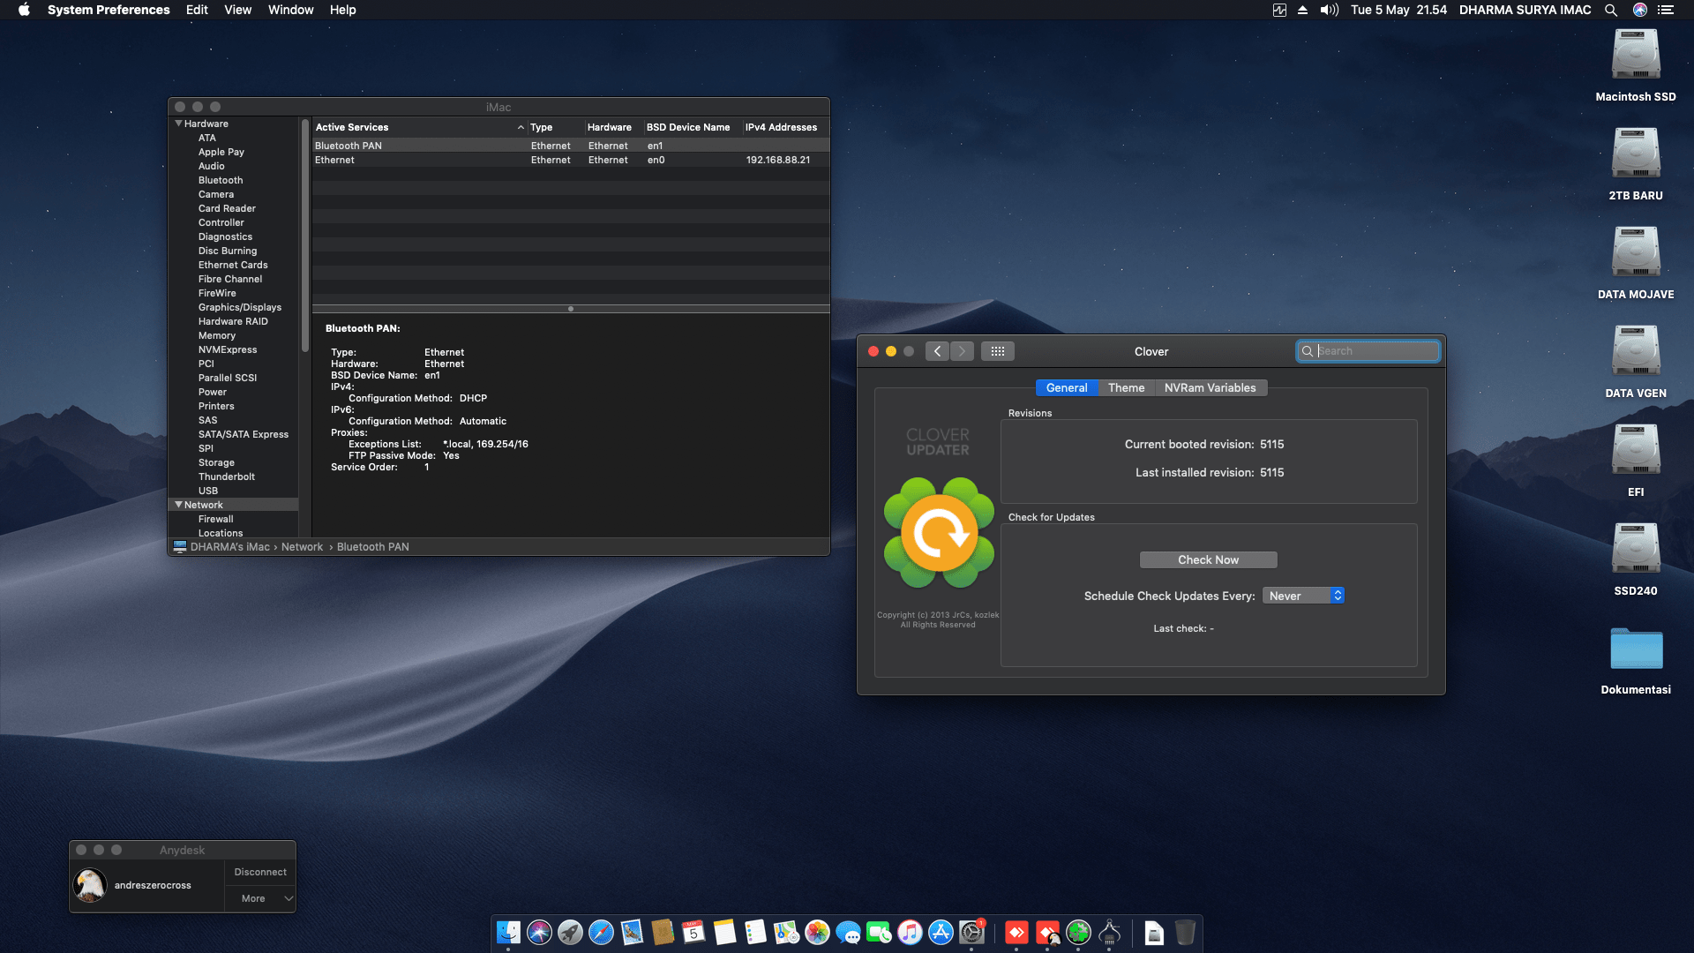Collapse Network section disclosure triangle

click(178, 505)
